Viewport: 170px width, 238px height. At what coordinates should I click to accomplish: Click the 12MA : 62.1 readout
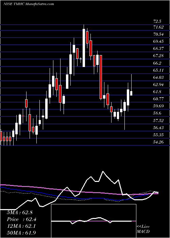pyautogui.click(x=21, y=226)
